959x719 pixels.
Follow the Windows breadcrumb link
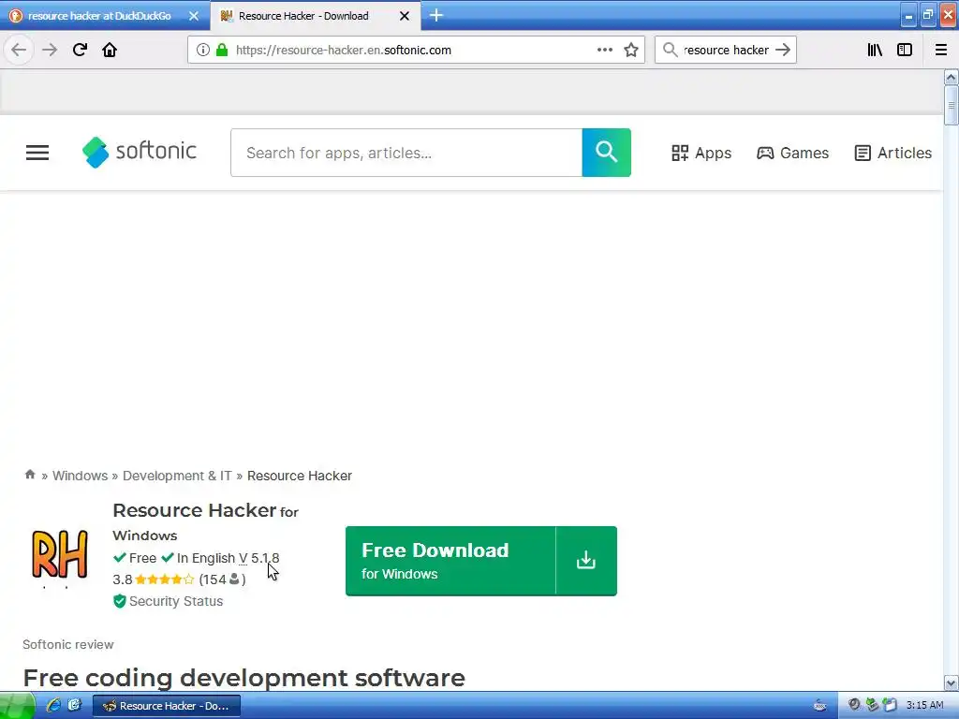click(81, 476)
